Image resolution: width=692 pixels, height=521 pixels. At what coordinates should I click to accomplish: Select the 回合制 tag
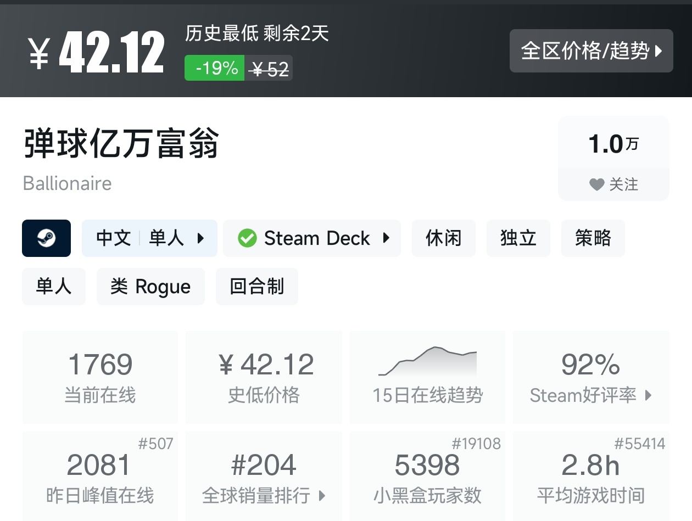pyautogui.click(x=256, y=287)
